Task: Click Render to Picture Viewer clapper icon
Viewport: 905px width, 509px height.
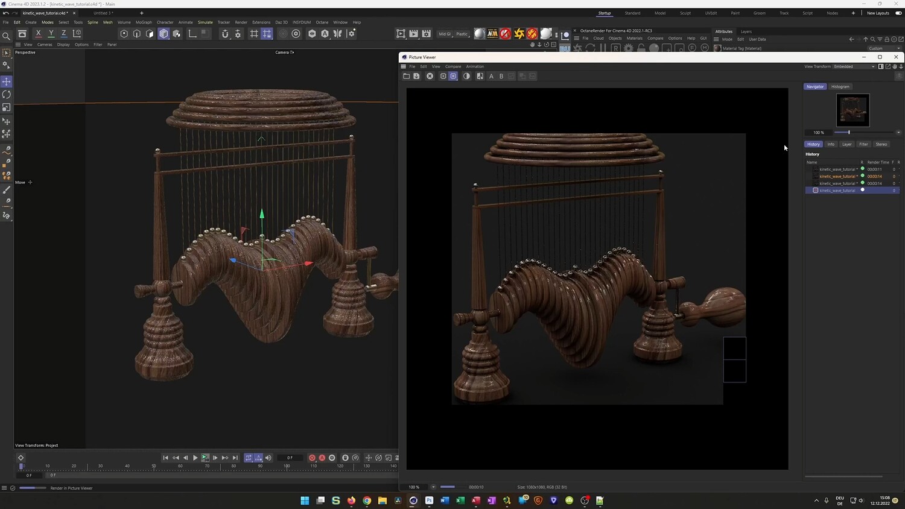Action: tap(414, 34)
